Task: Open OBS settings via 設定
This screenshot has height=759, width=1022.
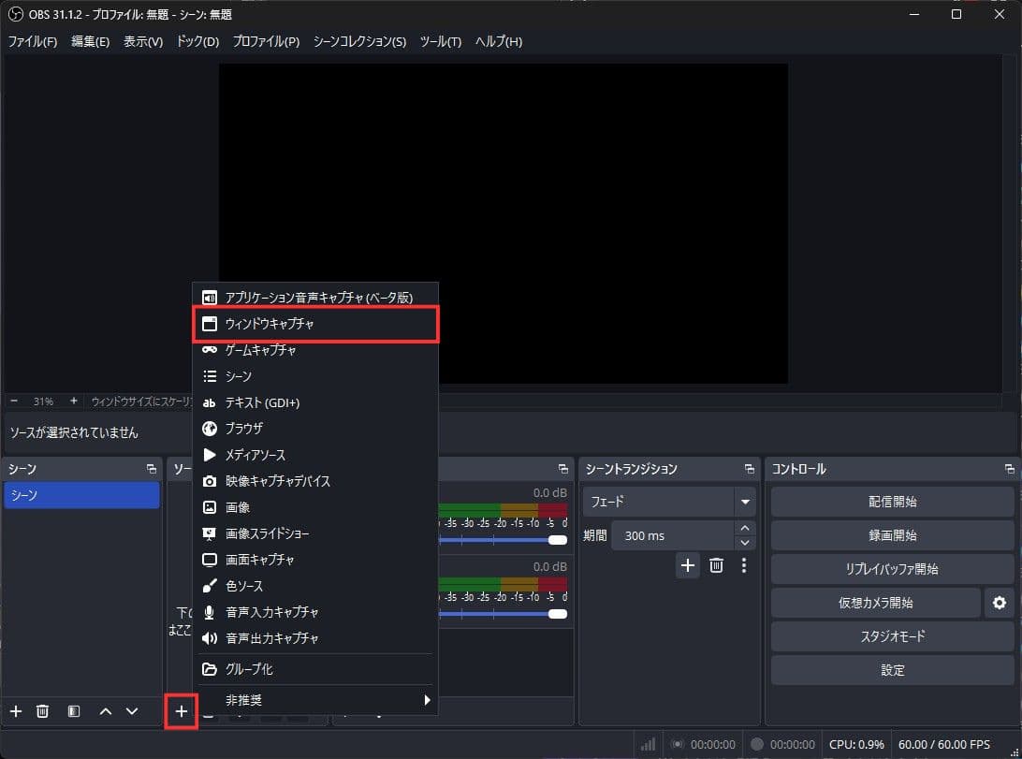Action: pos(892,670)
